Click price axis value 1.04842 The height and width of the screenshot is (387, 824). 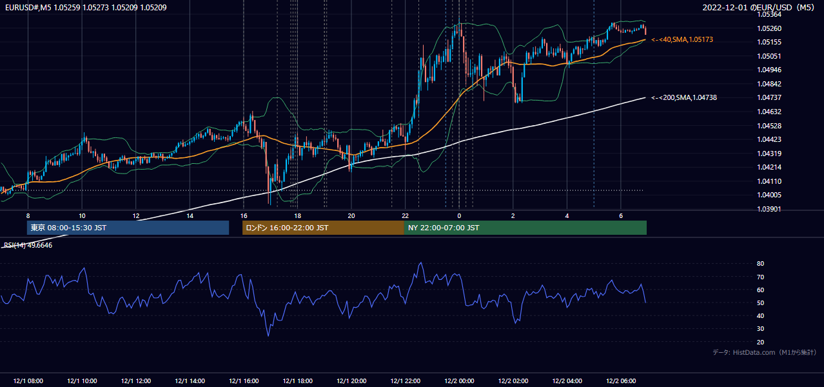(769, 84)
